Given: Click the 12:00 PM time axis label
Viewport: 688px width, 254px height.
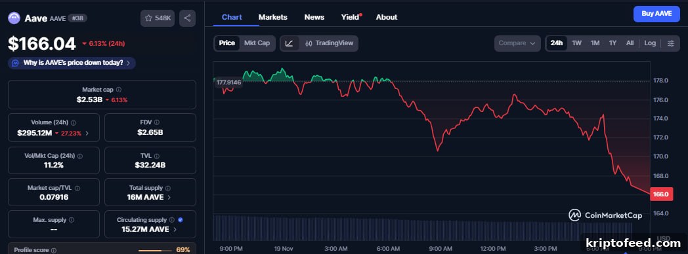Looking at the screenshot, I should point(493,249).
